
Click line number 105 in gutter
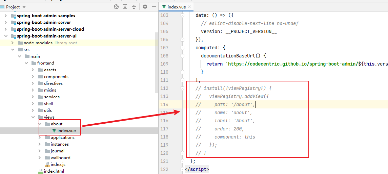coord(164,32)
